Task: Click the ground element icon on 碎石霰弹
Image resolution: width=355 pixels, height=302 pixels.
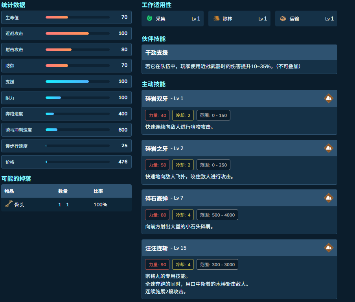Action: pos(329,198)
